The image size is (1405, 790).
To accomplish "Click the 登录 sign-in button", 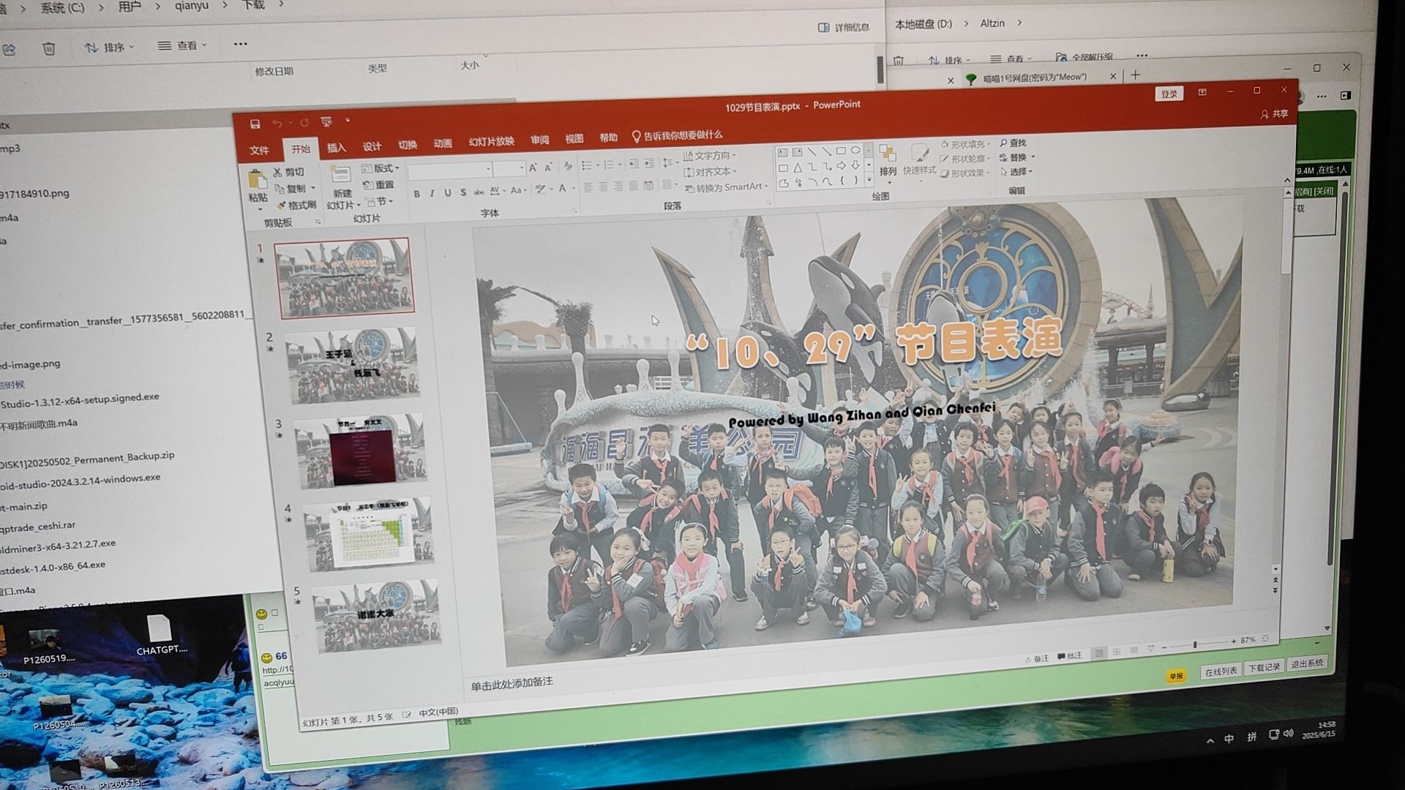I will pos(1169,94).
